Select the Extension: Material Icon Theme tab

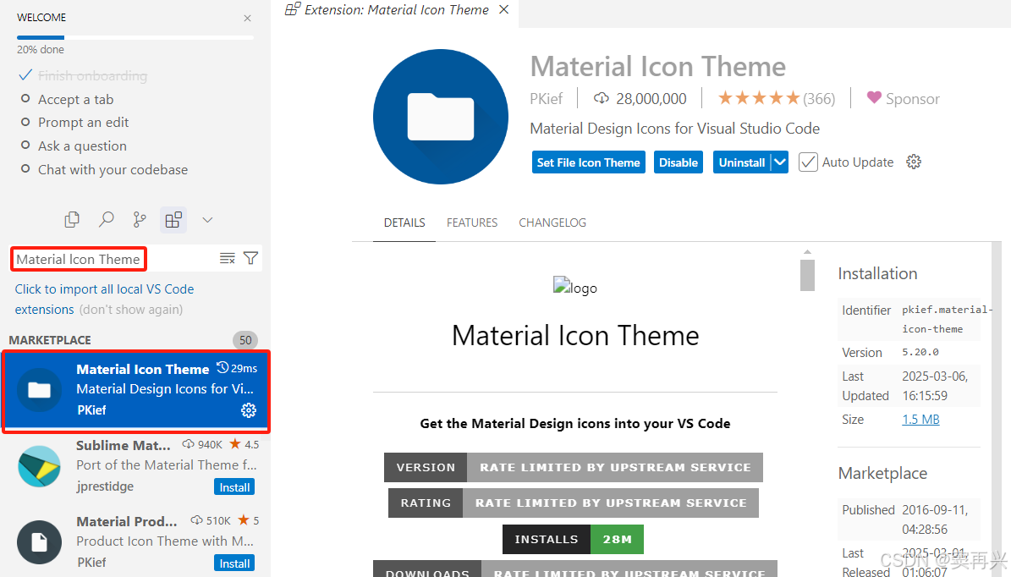click(x=396, y=9)
